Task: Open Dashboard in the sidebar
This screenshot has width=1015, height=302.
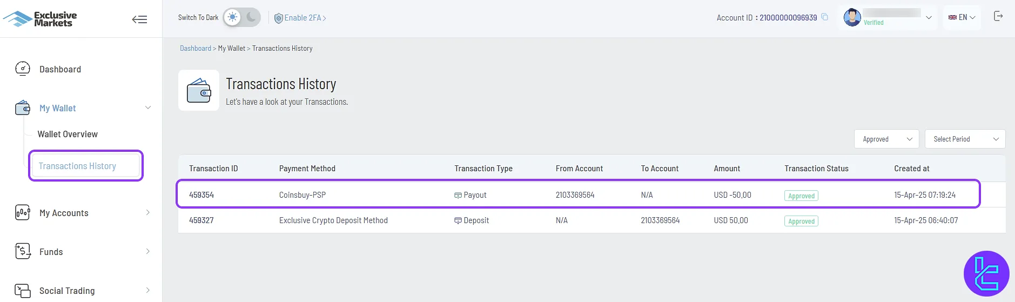Action: 60,69
